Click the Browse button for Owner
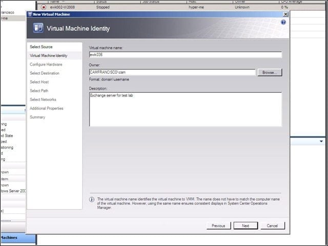Image resolution: width=328 pixels, height=246 pixels. click(270, 72)
